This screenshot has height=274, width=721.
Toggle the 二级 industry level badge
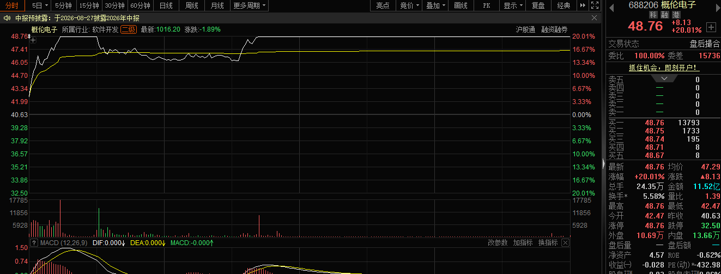[129, 29]
